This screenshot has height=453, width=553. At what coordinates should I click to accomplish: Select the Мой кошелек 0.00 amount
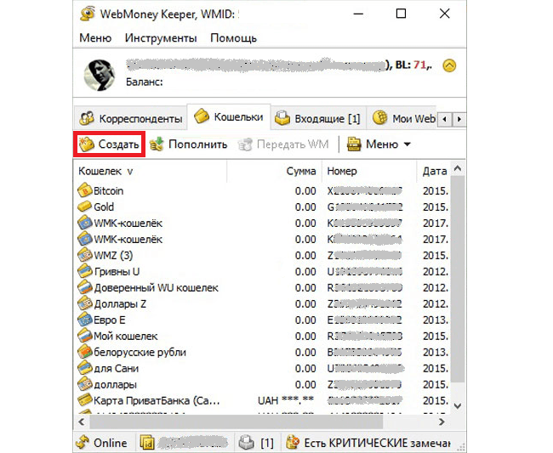tap(305, 337)
